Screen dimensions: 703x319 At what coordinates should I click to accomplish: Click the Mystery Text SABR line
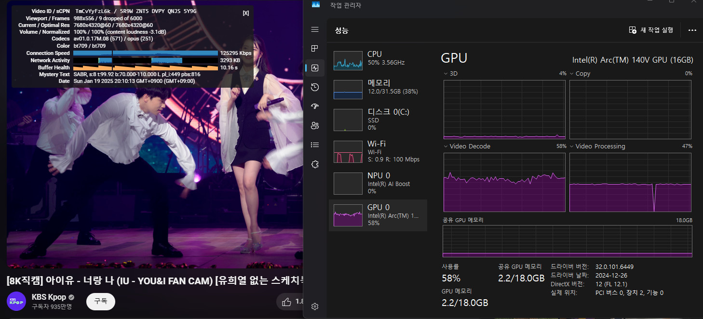click(119, 74)
